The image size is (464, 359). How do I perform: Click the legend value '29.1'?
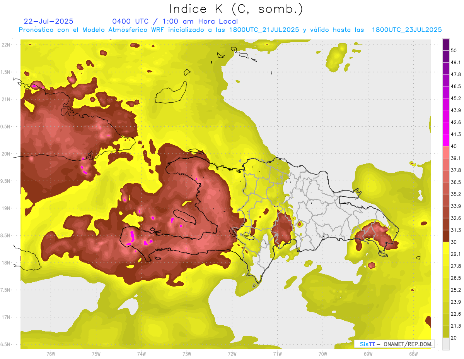pos(456,254)
